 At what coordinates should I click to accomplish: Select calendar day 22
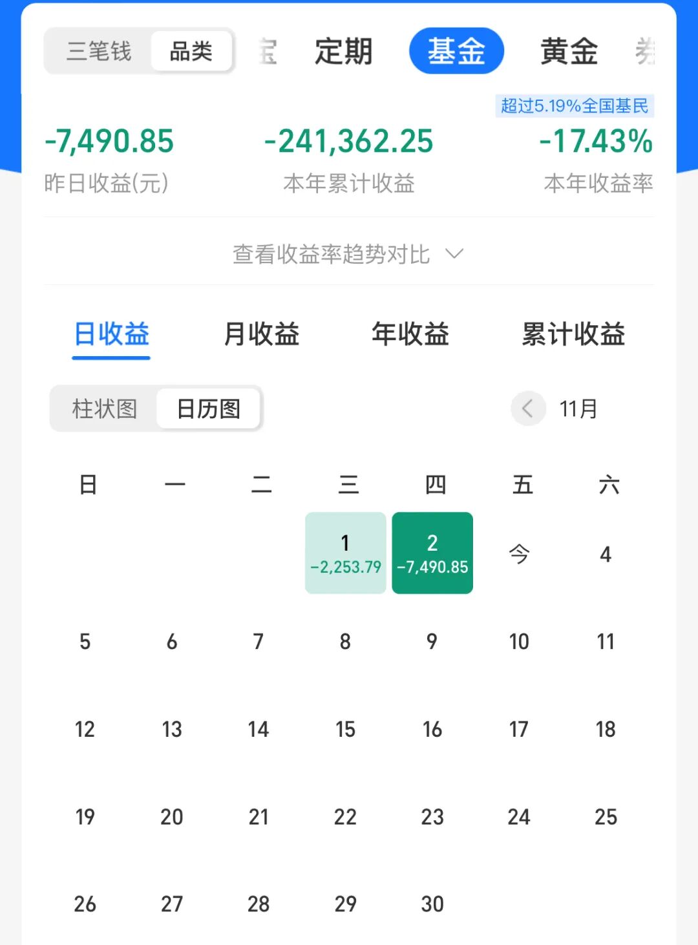pos(345,816)
